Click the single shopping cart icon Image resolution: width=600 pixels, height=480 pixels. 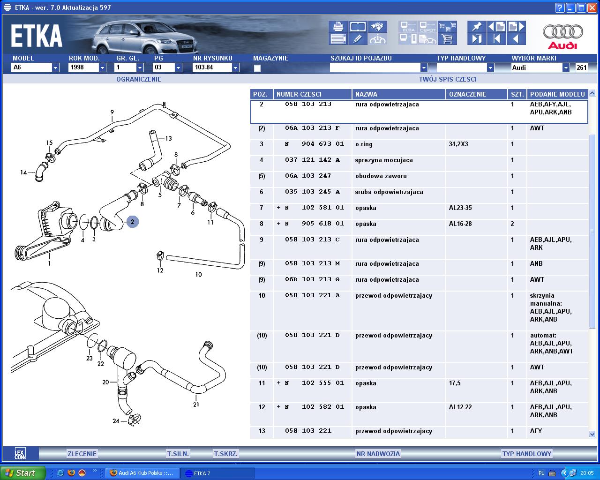click(x=448, y=39)
